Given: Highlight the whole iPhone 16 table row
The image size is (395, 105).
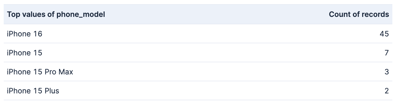Looking at the screenshot, I should coord(198,34).
